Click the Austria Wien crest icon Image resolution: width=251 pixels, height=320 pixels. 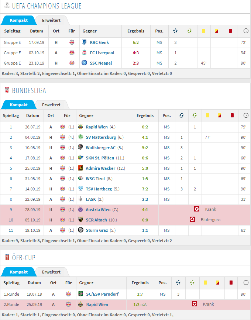(x=80, y=209)
